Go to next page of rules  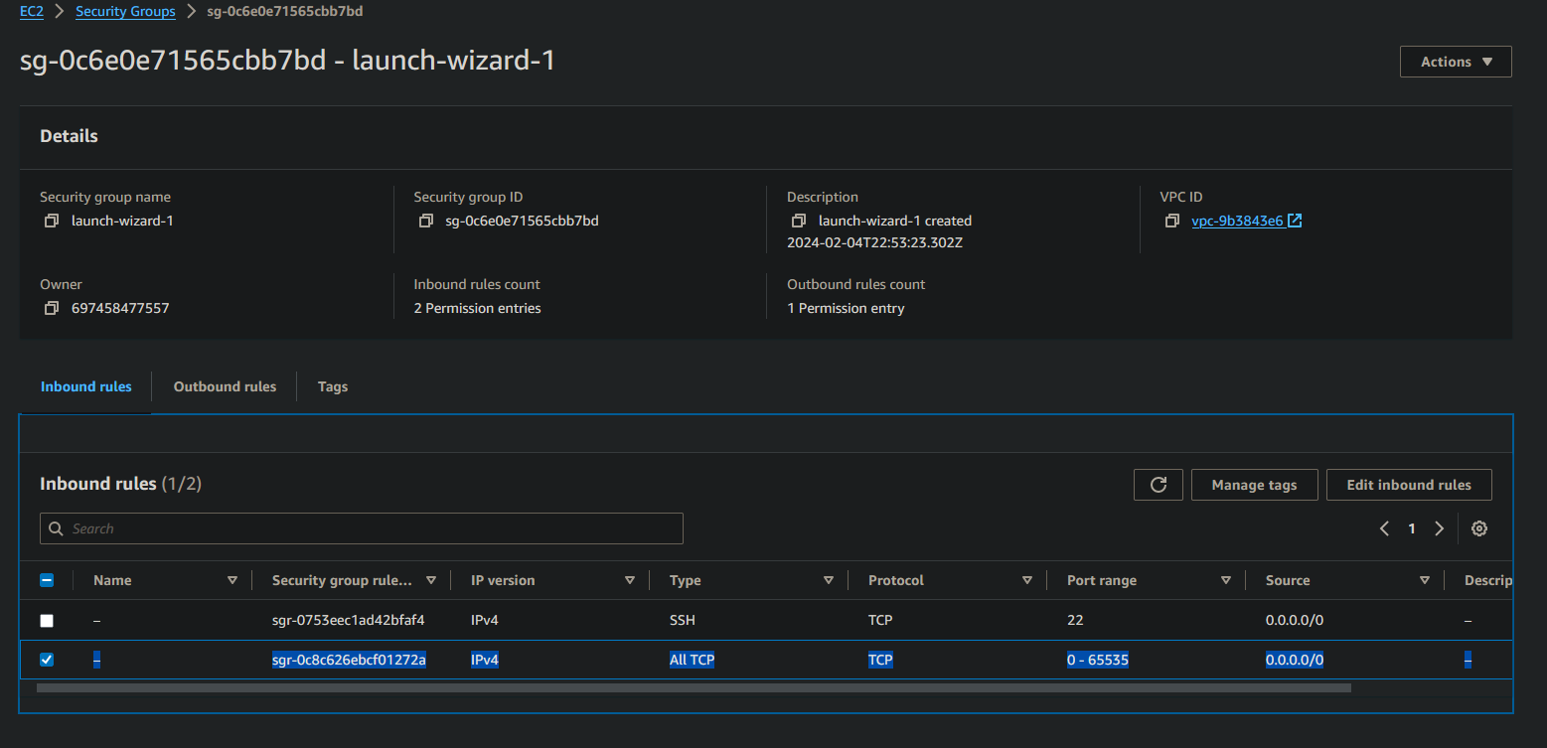[x=1439, y=528]
